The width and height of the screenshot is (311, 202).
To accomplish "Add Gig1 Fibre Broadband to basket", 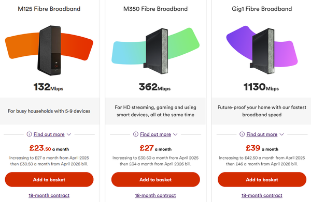I will pos(262,179).
